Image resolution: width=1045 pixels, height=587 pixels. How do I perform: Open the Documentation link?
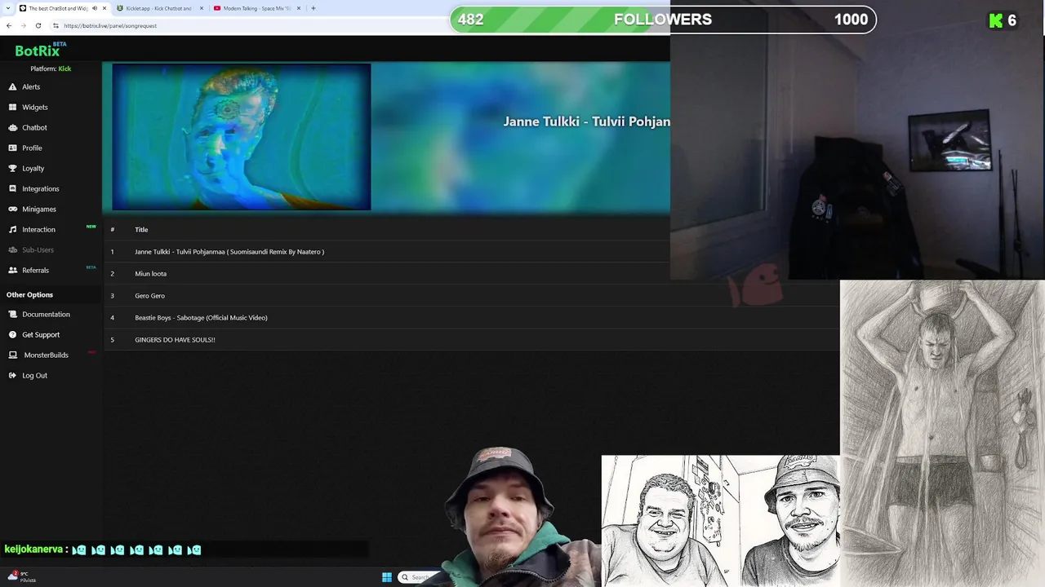46,314
